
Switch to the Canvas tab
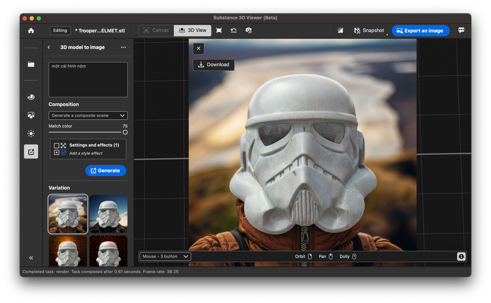click(156, 30)
